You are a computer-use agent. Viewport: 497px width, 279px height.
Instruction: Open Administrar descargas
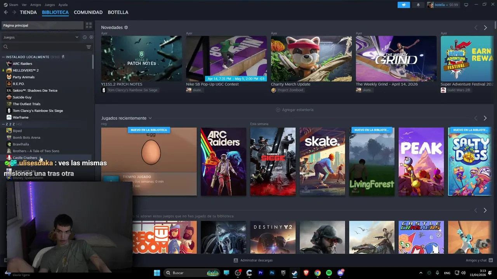253,260
